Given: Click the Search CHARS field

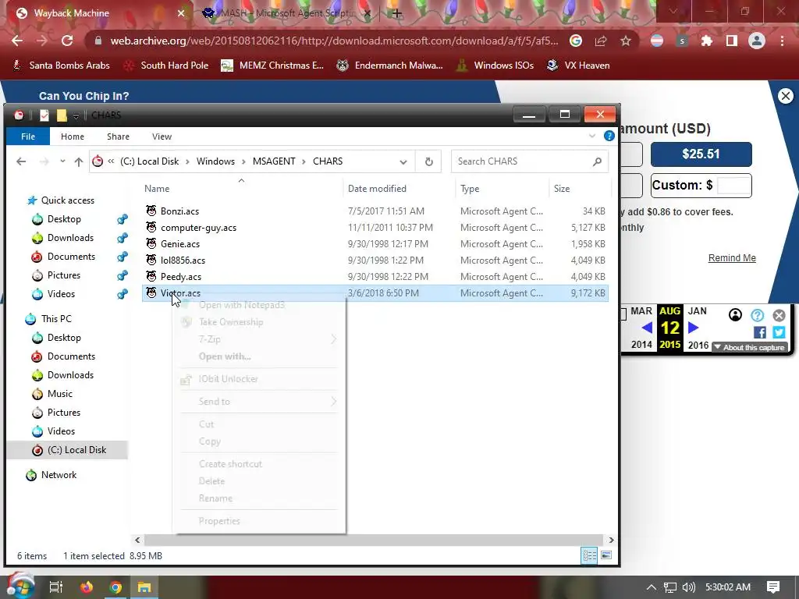Looking at the screenshot, I should pyautogui.click(x=530, y=161).
